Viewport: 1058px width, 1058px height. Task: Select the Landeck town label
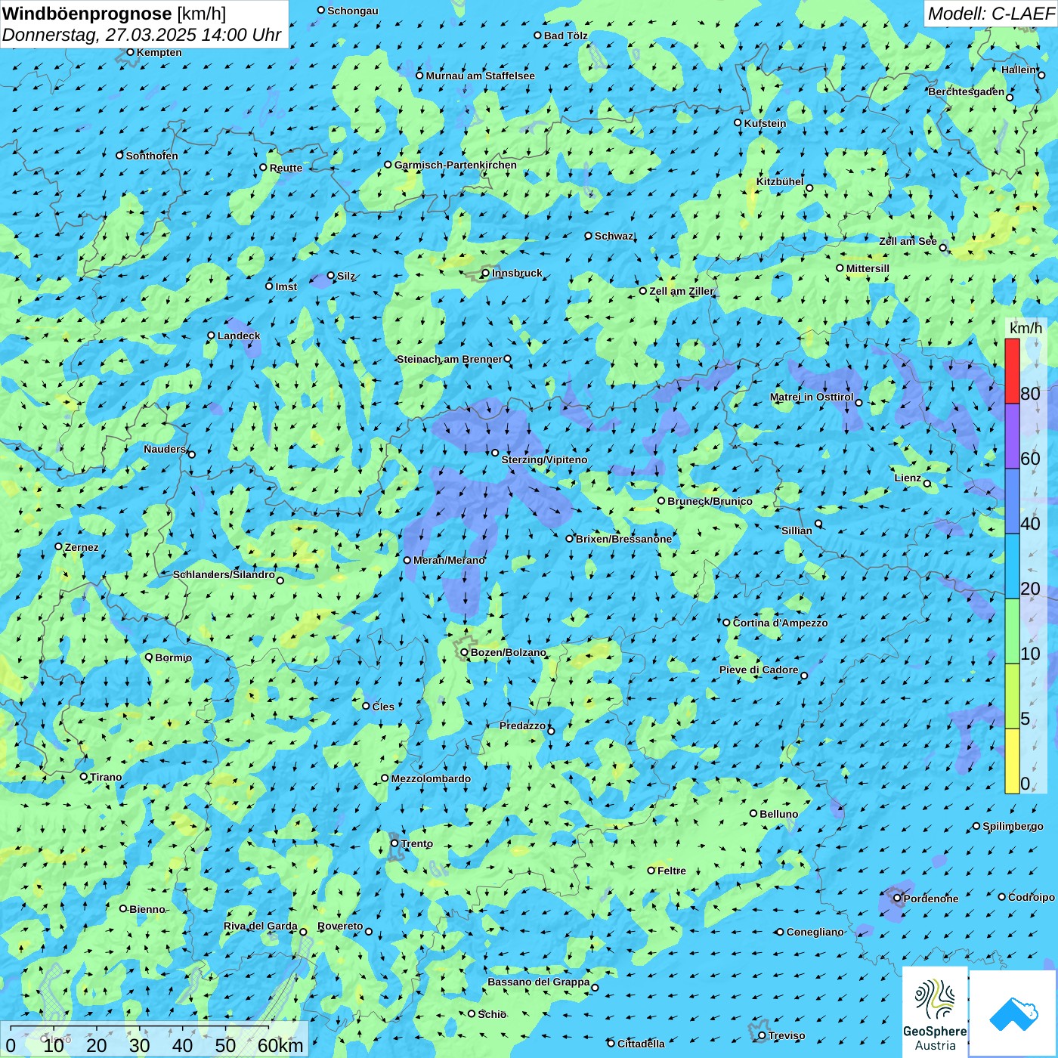(239, 336)
